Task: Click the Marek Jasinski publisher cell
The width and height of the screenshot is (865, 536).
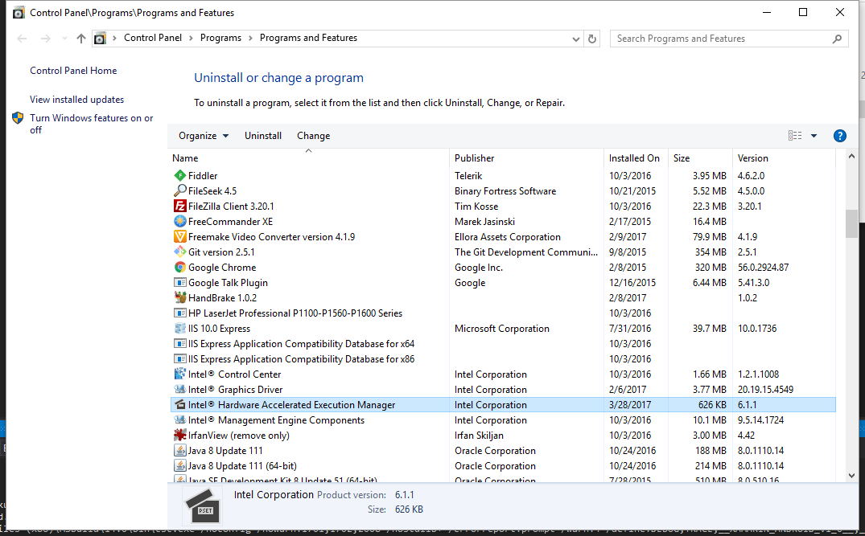Action: coord(485,222)
